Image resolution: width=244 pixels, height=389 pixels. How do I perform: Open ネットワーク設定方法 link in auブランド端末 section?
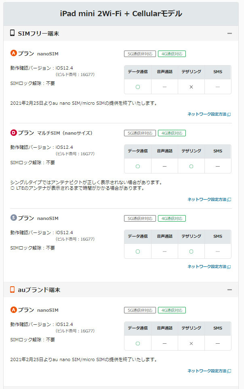pos(206,371)
